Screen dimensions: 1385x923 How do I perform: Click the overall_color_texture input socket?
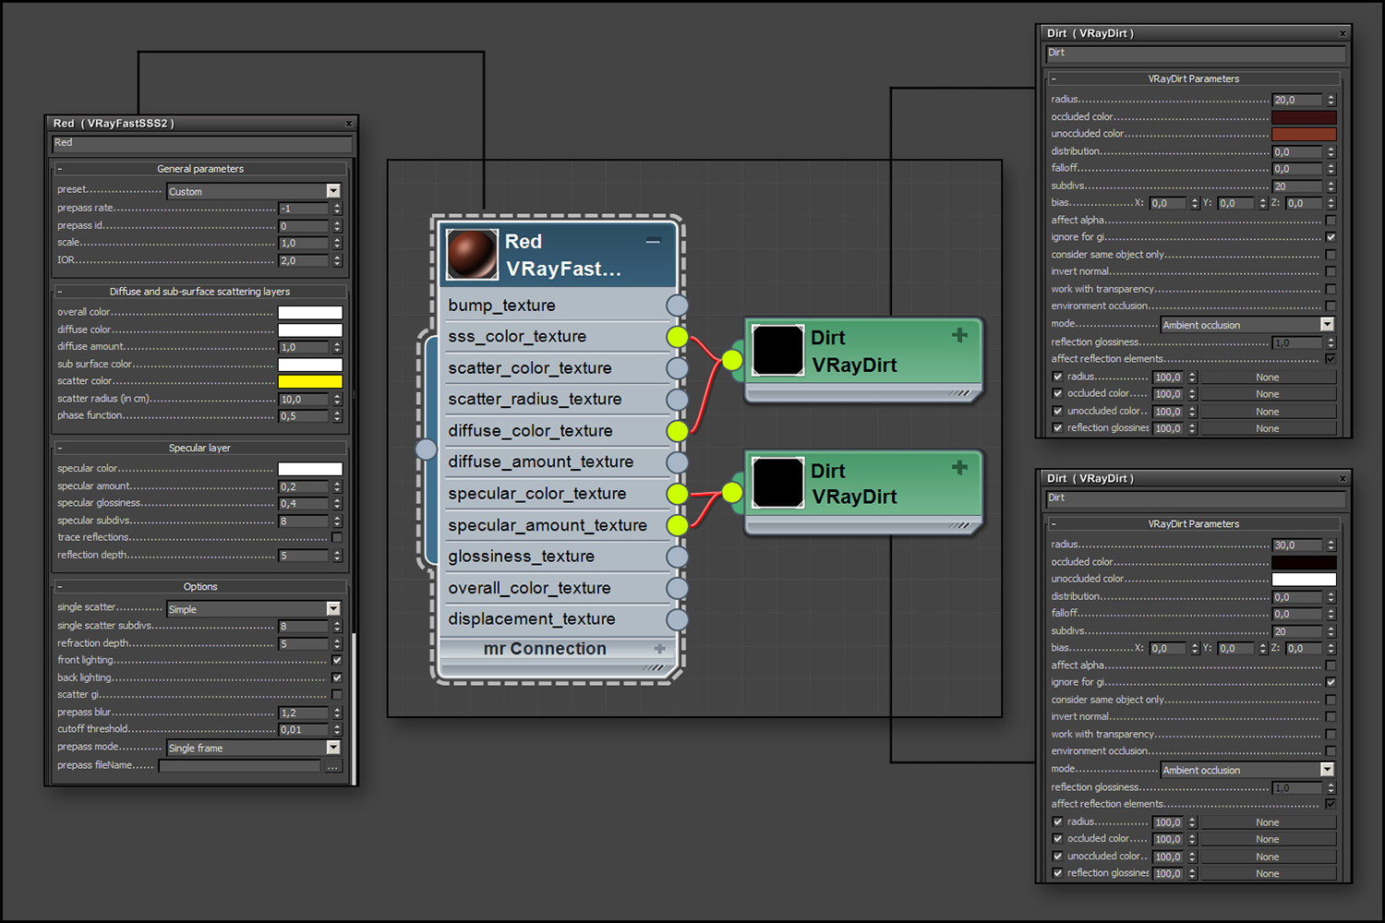pos(677,588)
